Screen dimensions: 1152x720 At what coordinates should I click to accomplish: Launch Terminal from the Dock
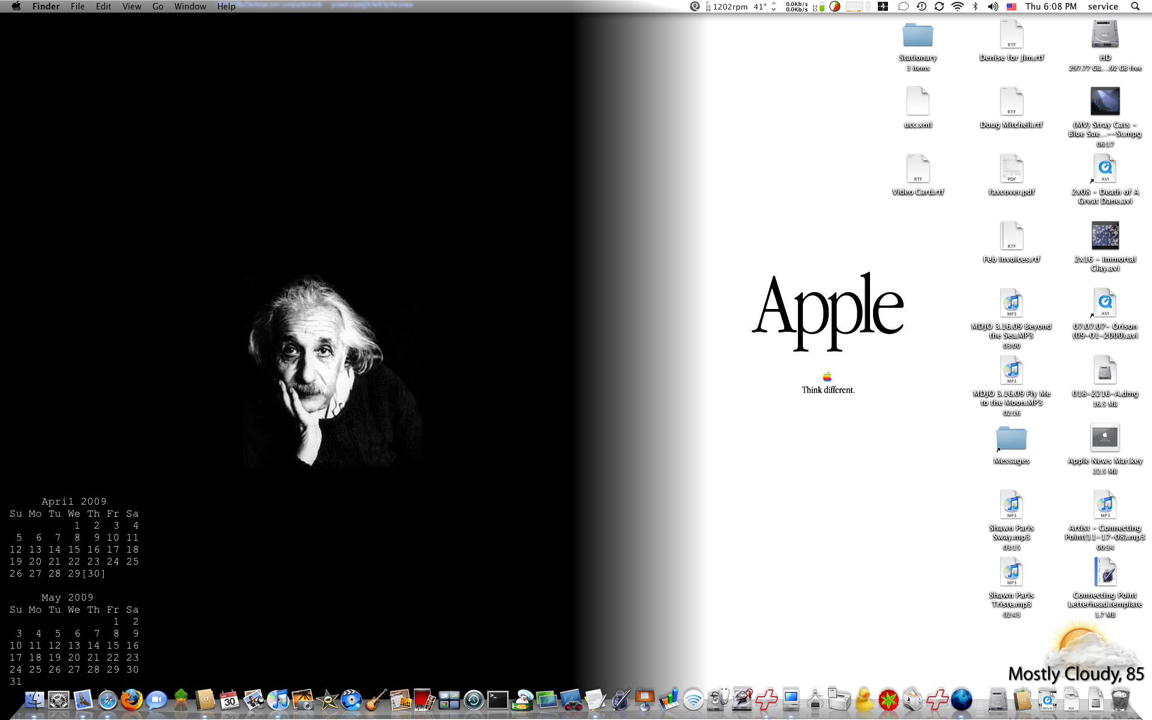click(x=498, y=700)
